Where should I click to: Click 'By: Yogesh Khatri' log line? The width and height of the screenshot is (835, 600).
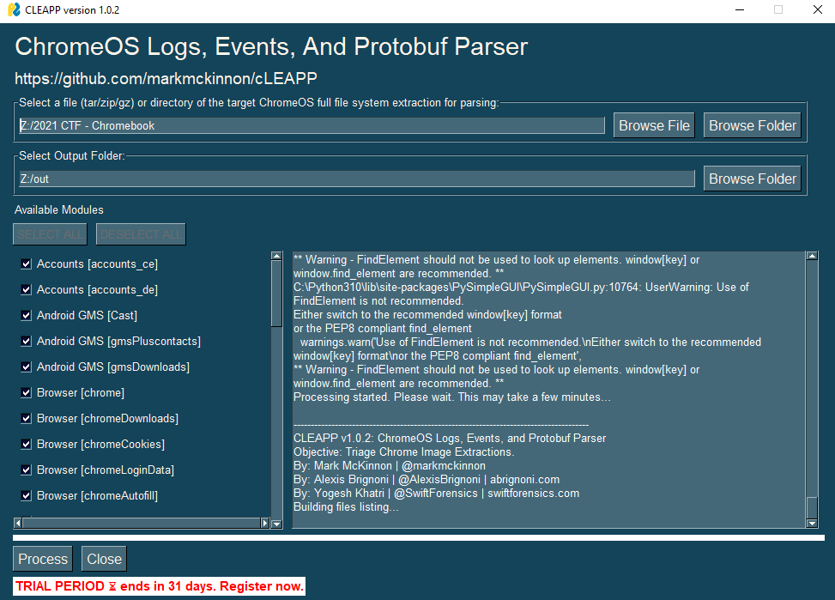point(436,494)
